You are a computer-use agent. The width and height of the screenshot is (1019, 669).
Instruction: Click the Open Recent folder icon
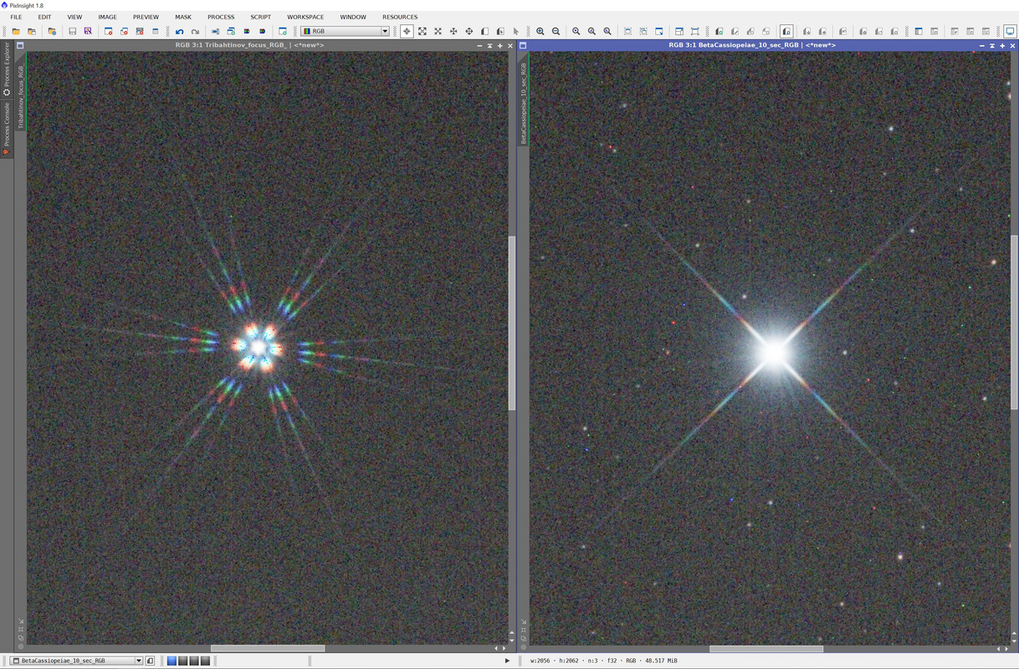[32, 31]
